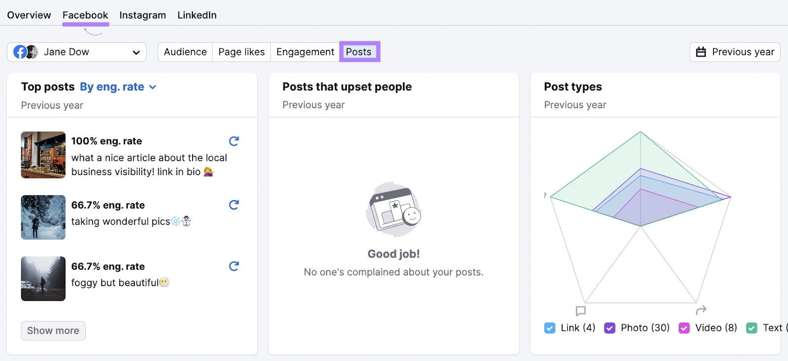Refresh the 100% eng. rate post
Screen dimensions: 788x361
point(234,141)
